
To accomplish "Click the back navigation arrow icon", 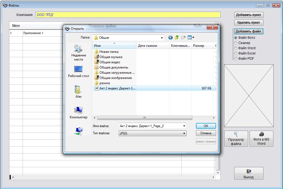I will pyautogui.click(x=171, y=38).
